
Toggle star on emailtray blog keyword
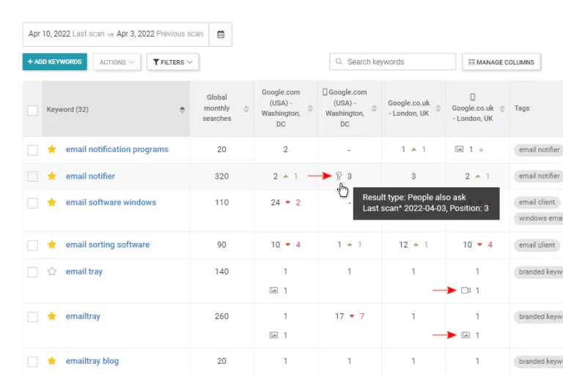52,361
